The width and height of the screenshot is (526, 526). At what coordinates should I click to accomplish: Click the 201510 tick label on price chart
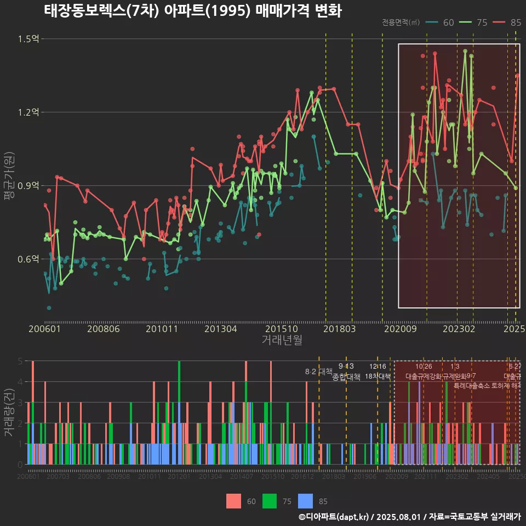tap(282, 329)
